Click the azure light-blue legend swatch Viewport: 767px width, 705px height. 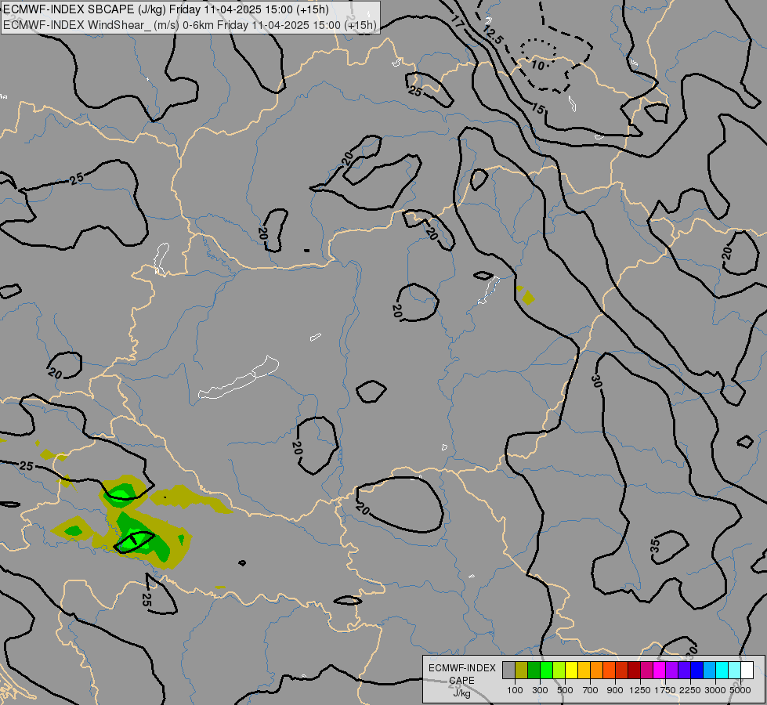(709, 671)
